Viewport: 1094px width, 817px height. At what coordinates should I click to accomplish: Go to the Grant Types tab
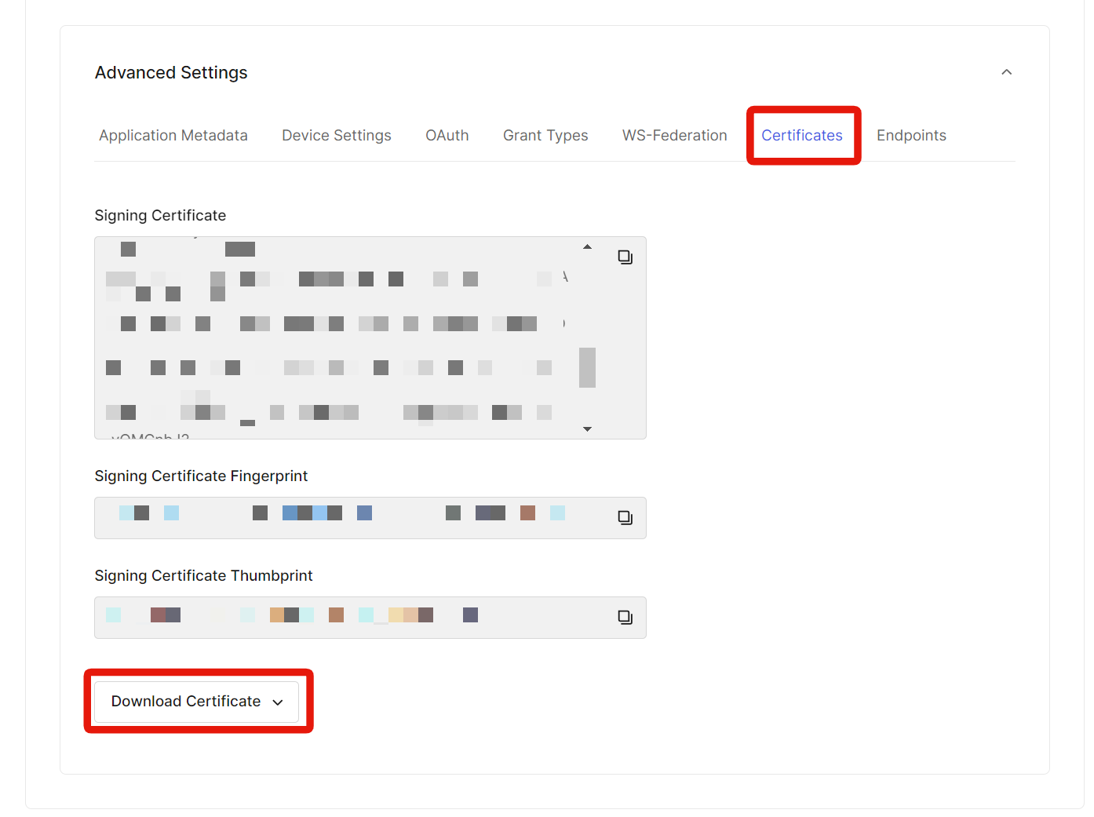pyautogui.click(x=545, y=136)
